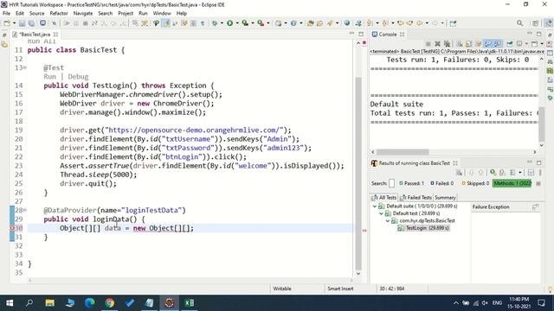Toggle the Failed: 0 filter
Screen dimensions: 554x311
(442, 183)
